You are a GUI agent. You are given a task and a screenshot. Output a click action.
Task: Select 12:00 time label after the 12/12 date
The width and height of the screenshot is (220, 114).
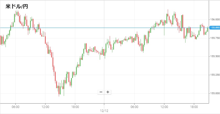pyautogui.click(x=164, y=107)
